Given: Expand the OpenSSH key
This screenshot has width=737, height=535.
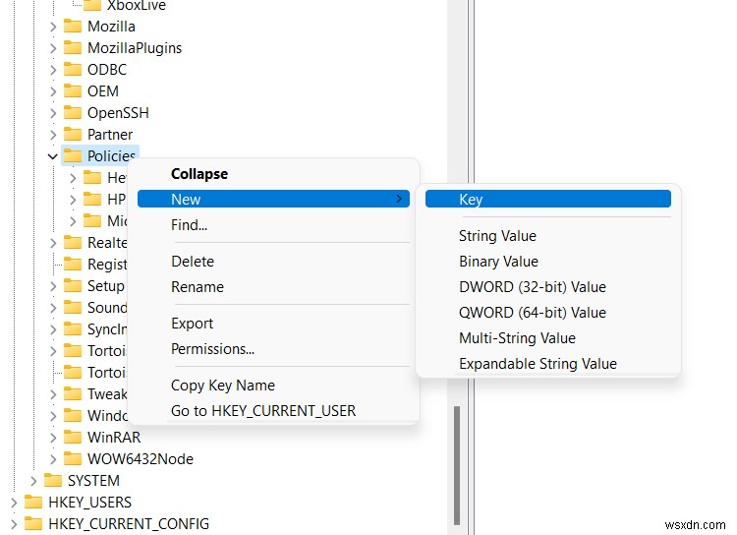Looking at the screenshot, I should pos(53,113).
